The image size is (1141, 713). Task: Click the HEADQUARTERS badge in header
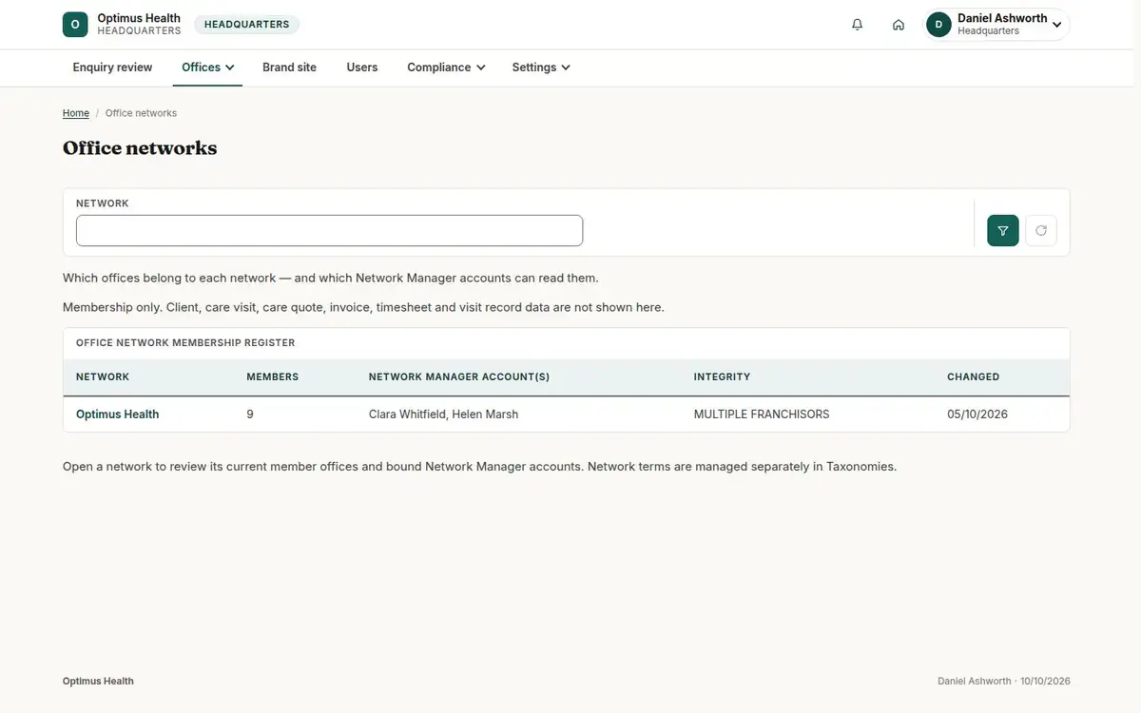point(247,25)
